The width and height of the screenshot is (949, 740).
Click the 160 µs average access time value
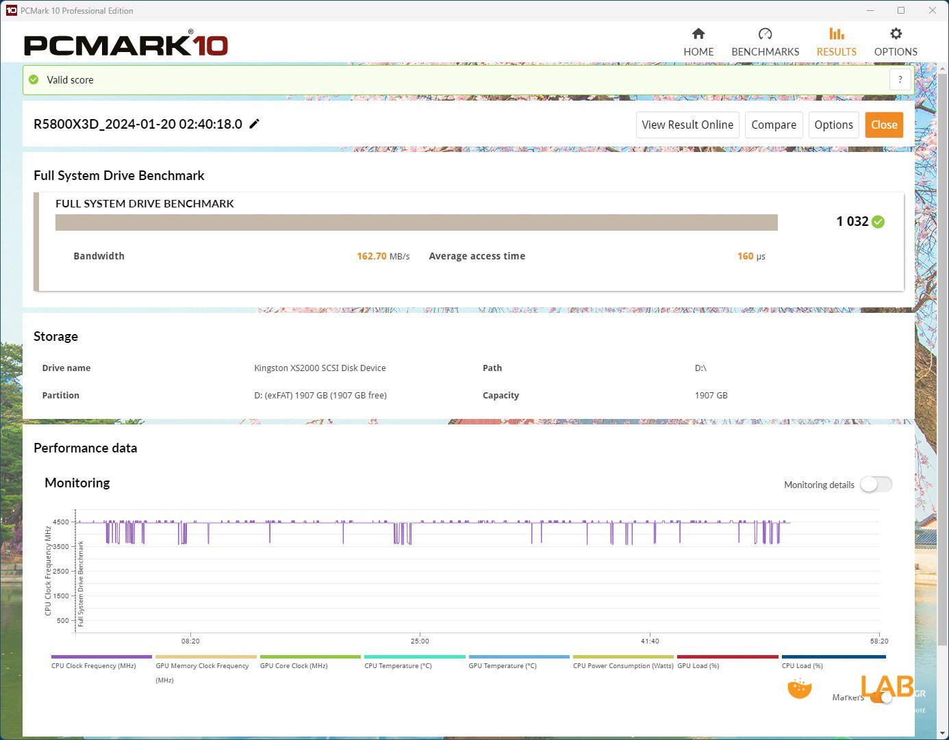click(751, 256)
